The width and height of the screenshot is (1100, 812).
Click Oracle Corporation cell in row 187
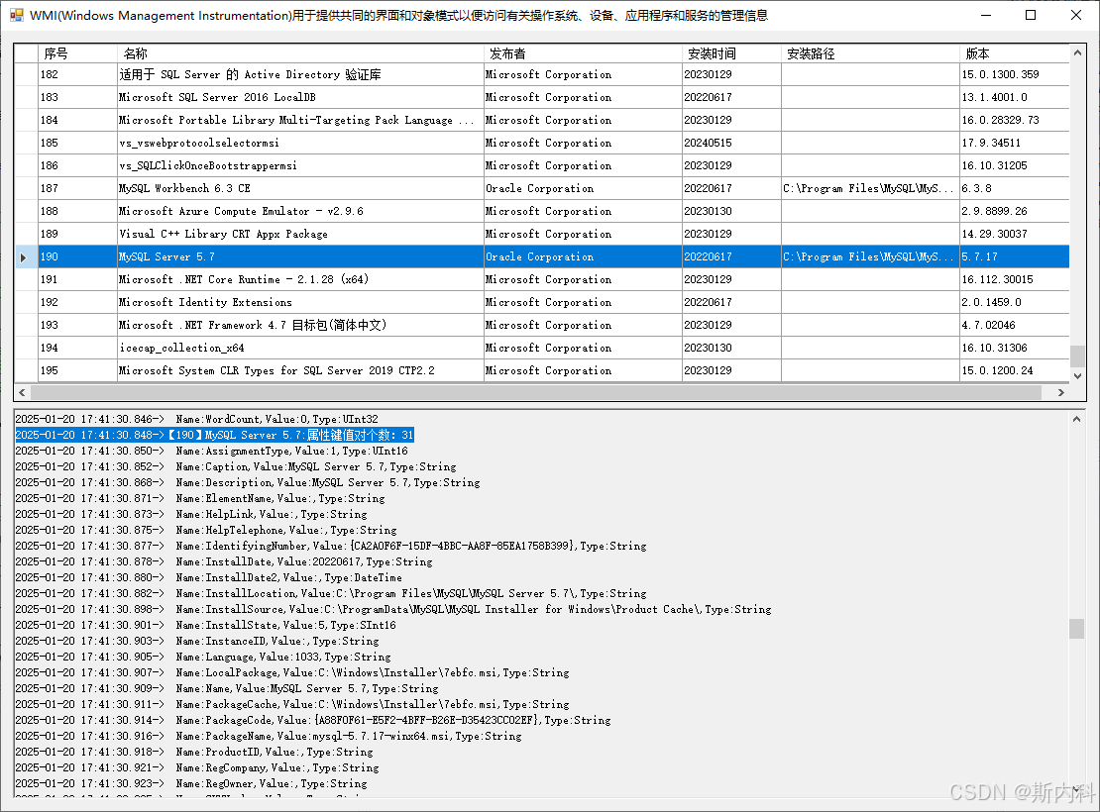pos(583,188)
